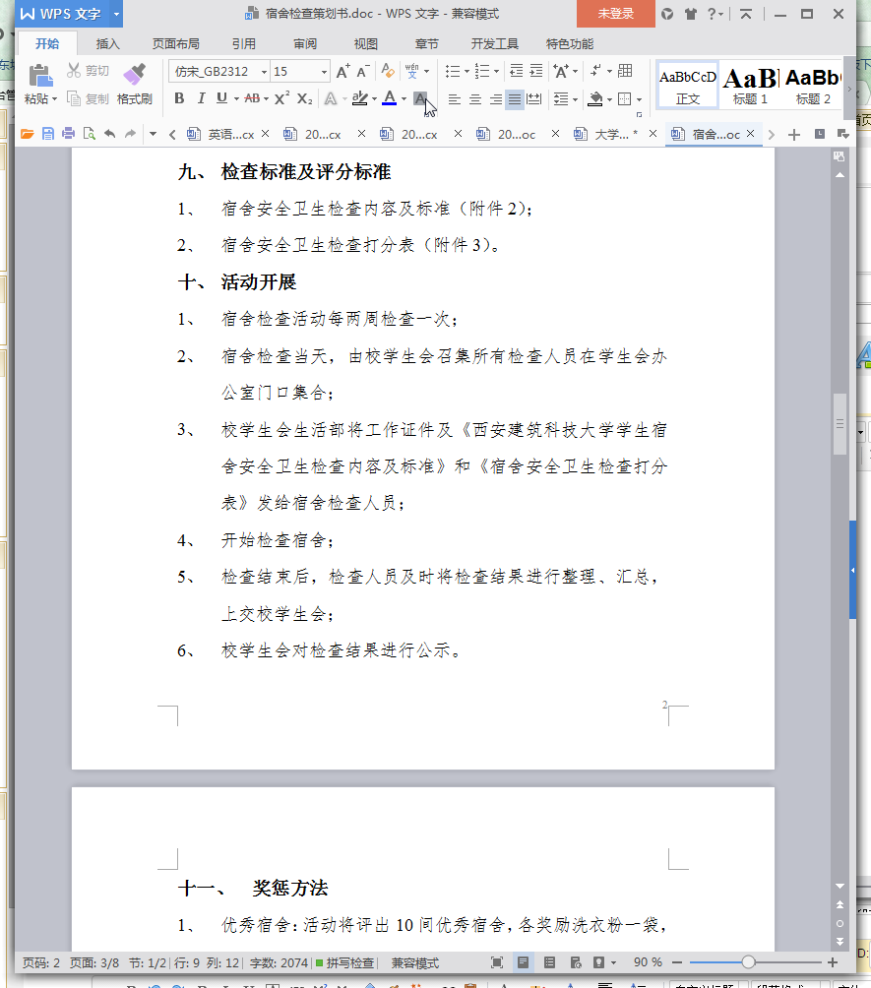Click the fullscreen view icon in status bar

(x=497, y=962)
